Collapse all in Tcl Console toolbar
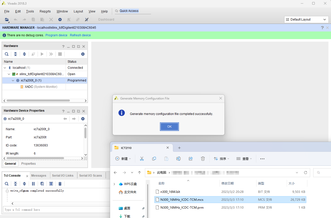 point(16,184)
